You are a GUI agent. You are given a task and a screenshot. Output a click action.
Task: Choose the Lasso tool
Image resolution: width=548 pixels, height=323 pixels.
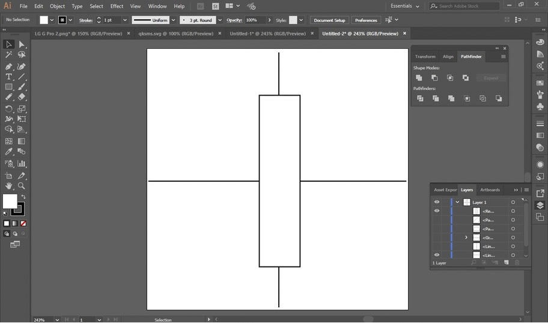[22, 55]
